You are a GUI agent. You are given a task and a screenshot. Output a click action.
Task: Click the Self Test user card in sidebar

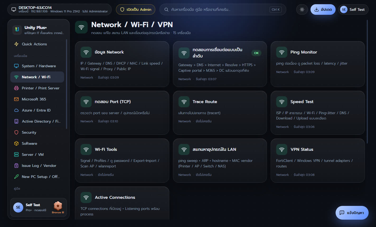tap(39, 207)
